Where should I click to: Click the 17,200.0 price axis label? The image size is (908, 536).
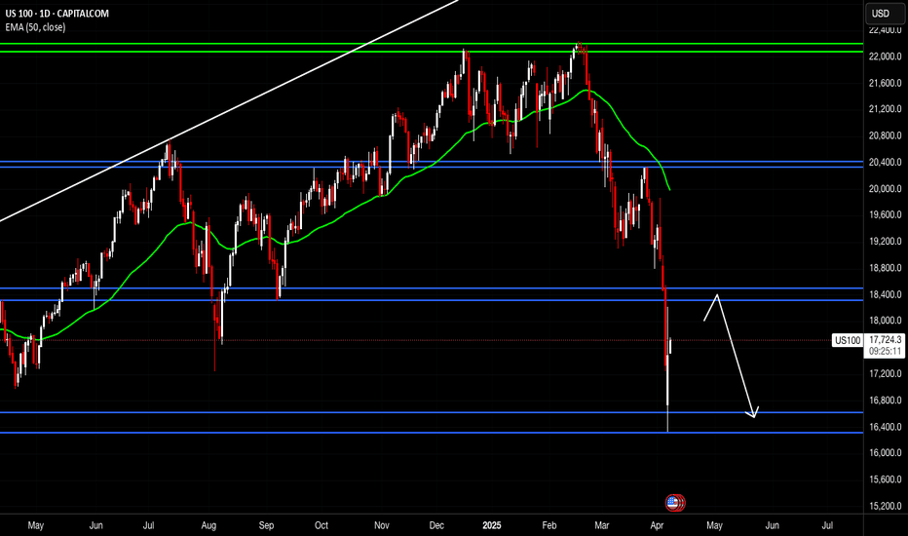[x=886, y=374]
